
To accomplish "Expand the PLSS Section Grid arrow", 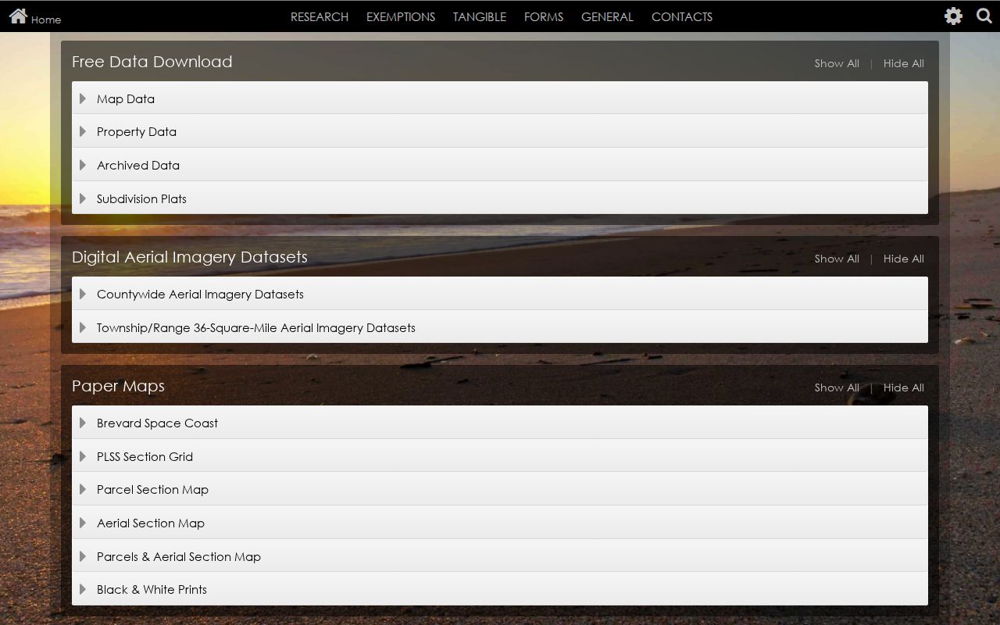I will click(83, 456).
